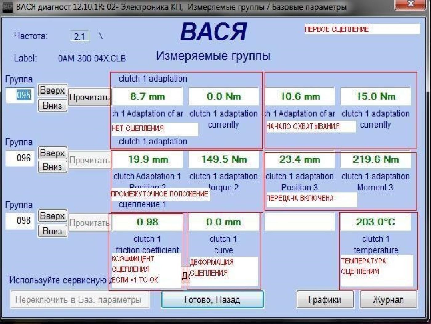Click clutch 1 adaptation torque 2 label
This screenshot has height=324, width=431.
click(x=224, y=182)
